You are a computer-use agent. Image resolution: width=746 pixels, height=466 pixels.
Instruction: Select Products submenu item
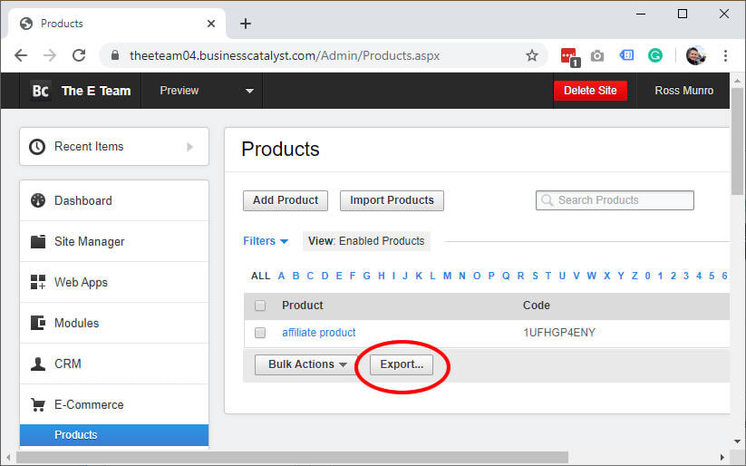(x=114, y=435)
